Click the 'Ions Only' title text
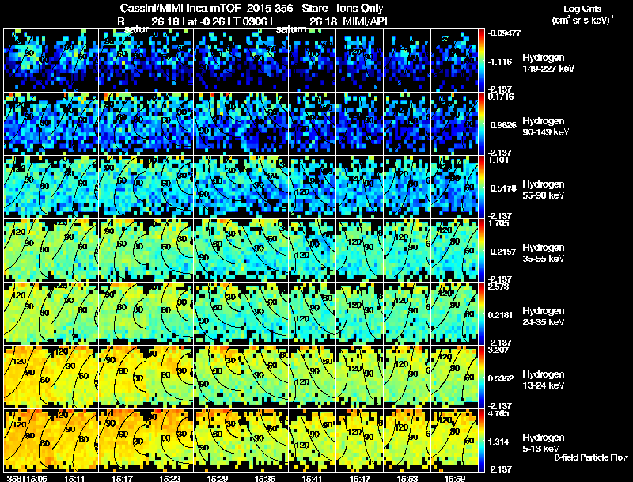The height and width of the screenshot is (482, 633). tap(360, 8)
